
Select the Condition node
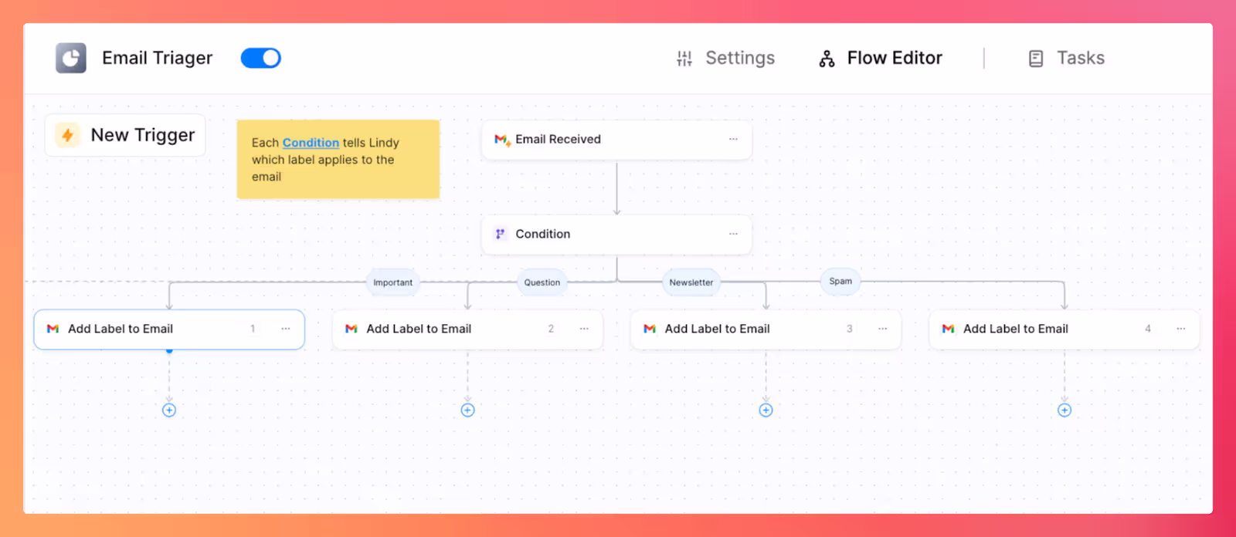616,234
